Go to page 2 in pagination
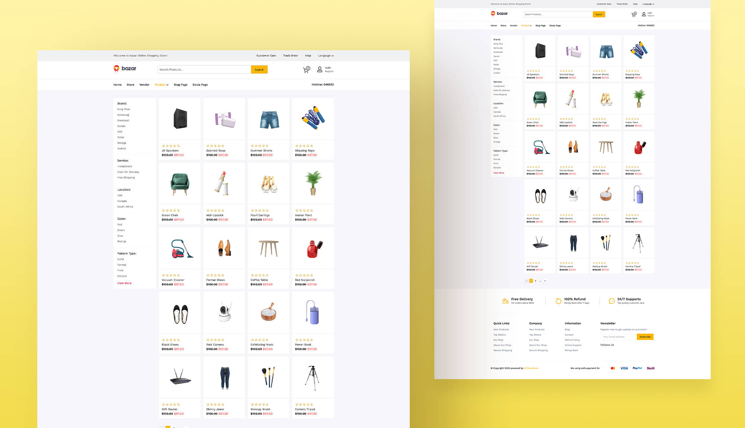Screen dimensions: 745x428 tap(536, 281)
